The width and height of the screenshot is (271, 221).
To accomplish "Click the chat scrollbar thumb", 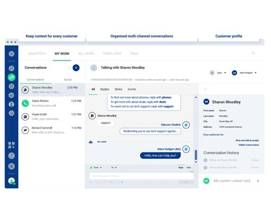I will [196, 155].
